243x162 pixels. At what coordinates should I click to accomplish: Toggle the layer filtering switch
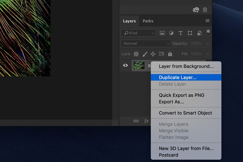[208, 33]
